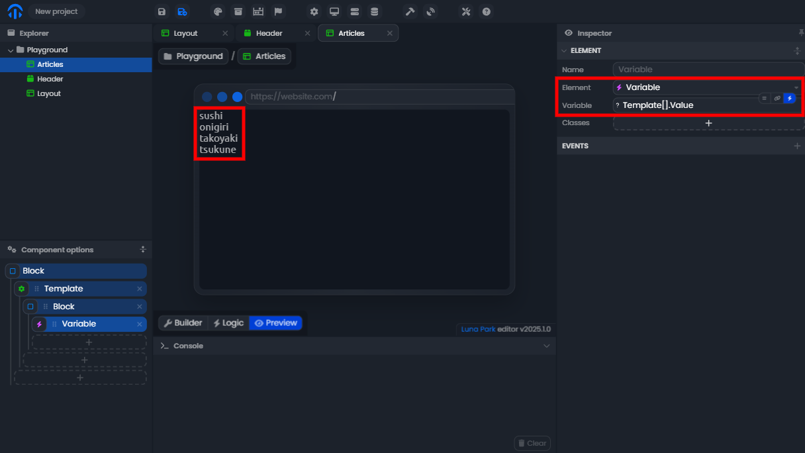The image size is (805, 453).
Task: Click the calendar-style toolbar icon
Action: tap(258, 12)
